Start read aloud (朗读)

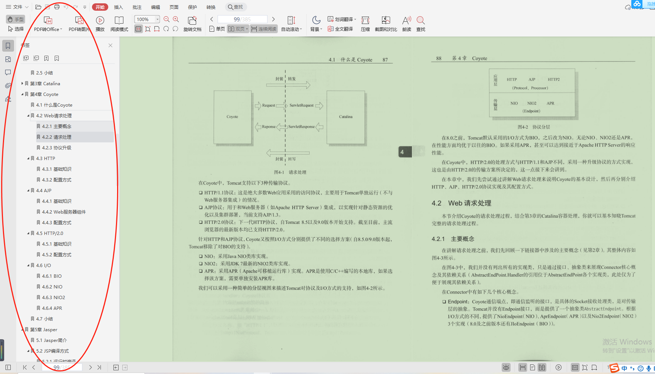pos(407,24)
